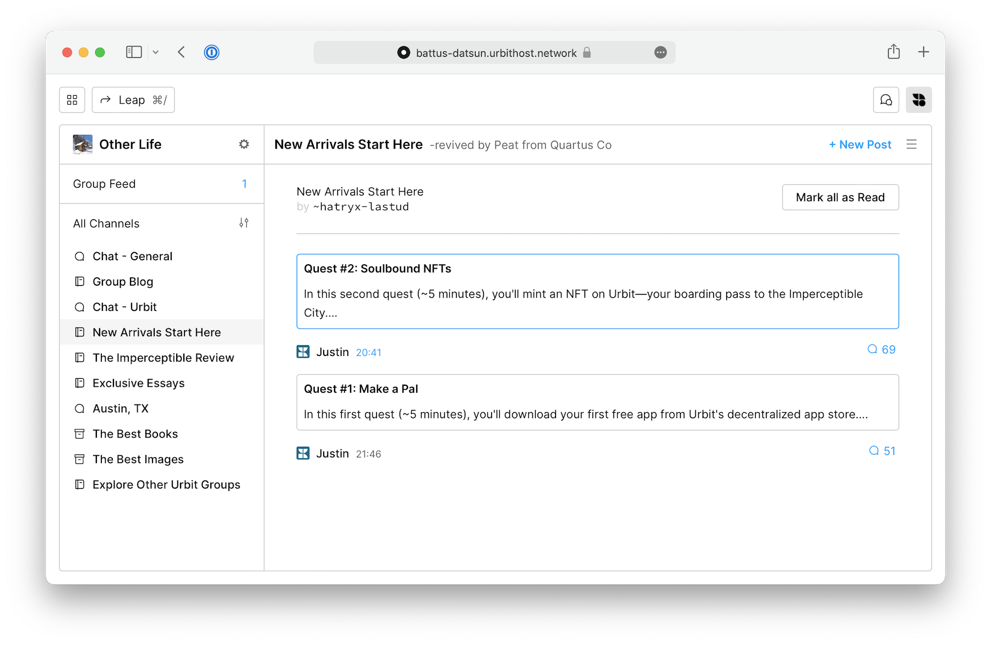Open Group Feed
The width and height of the screenshot is (991, 645).
[x=162, y=184]
